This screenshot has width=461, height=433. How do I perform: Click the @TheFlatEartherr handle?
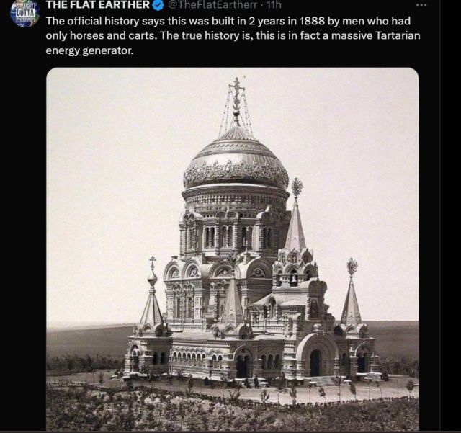(212, 5)
